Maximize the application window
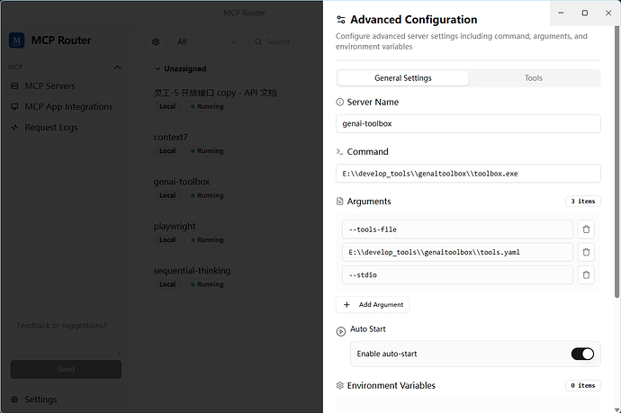 click(585, 13)
